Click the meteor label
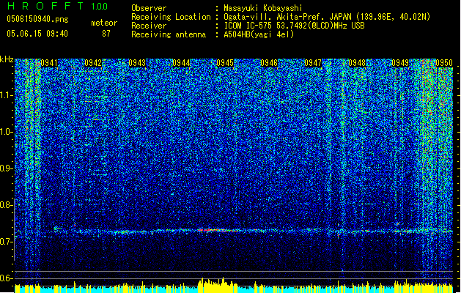The height and width of the screenshot is (293, 461). pyautogui.click(x=104, y=23)
